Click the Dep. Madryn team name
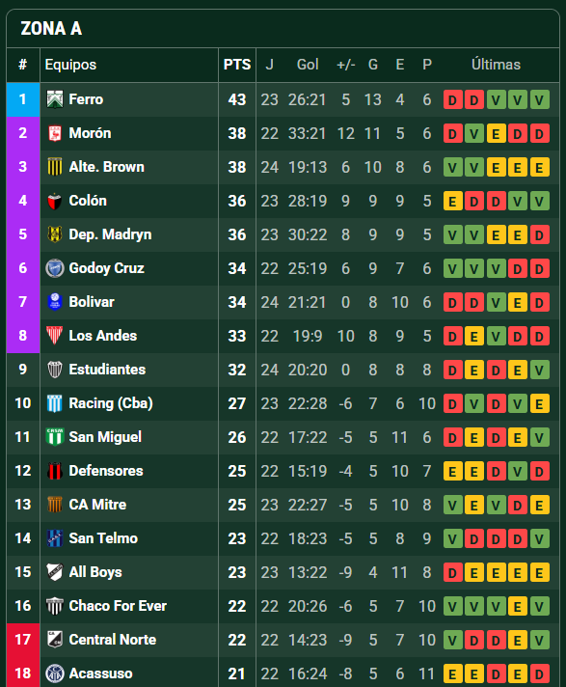This screenshot has width=566, height=687. click(110, 234)
